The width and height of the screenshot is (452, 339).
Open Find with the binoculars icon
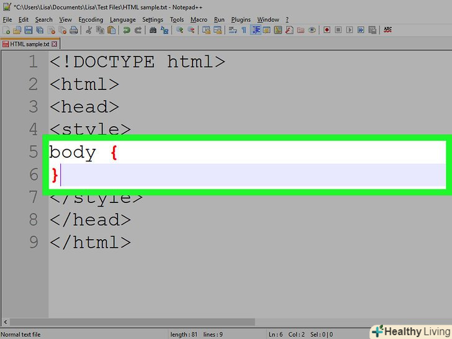pyautogui.click(x=153, y=30)
